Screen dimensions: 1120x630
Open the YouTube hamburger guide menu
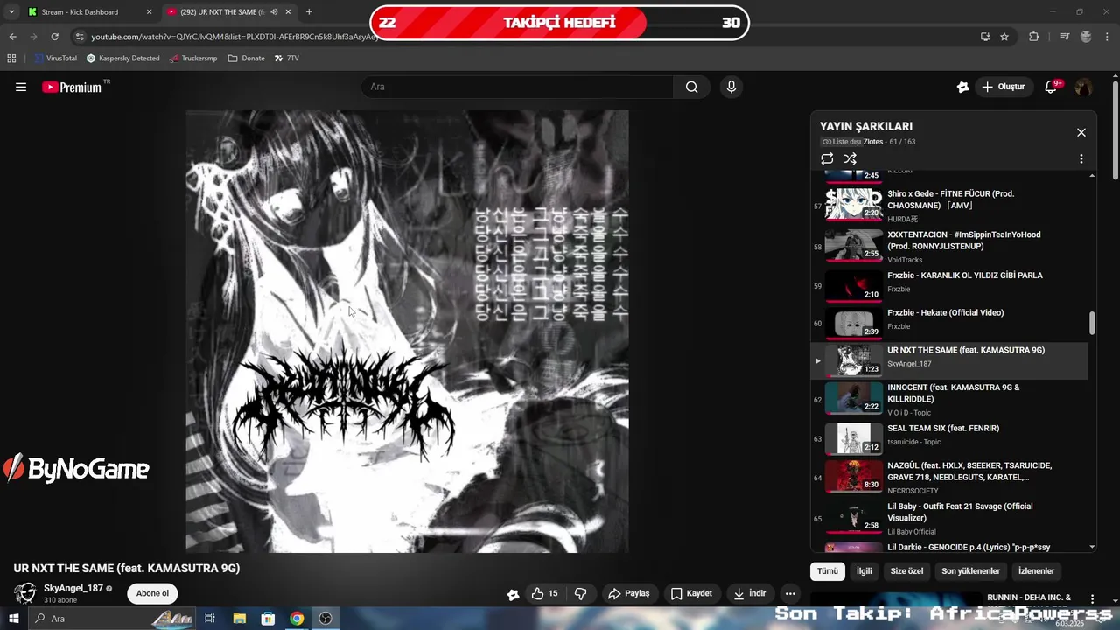(x=21, y=87)
